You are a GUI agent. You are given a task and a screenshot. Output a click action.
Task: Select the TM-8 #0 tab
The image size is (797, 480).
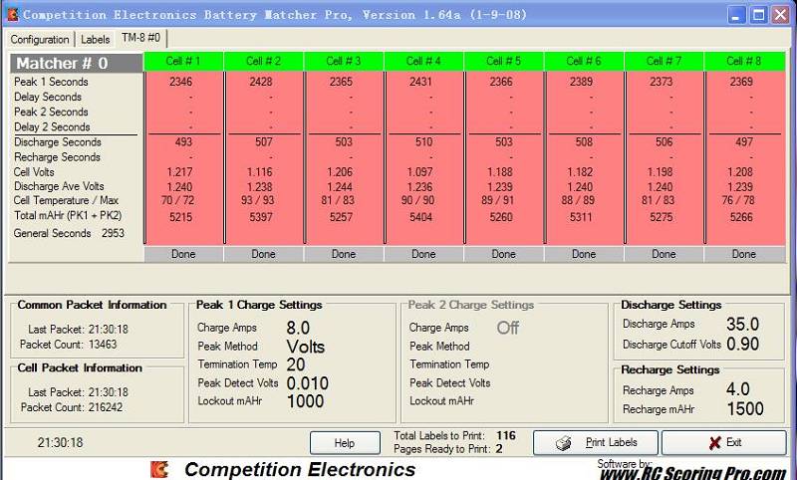[140, 38]
